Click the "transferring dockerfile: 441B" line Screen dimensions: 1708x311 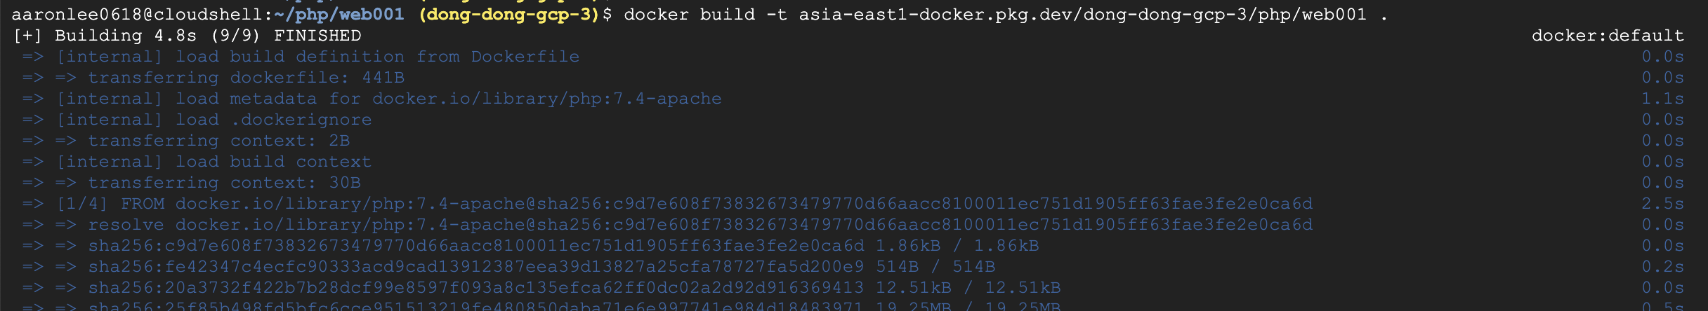pyautogui.click(x=246, y=78)
